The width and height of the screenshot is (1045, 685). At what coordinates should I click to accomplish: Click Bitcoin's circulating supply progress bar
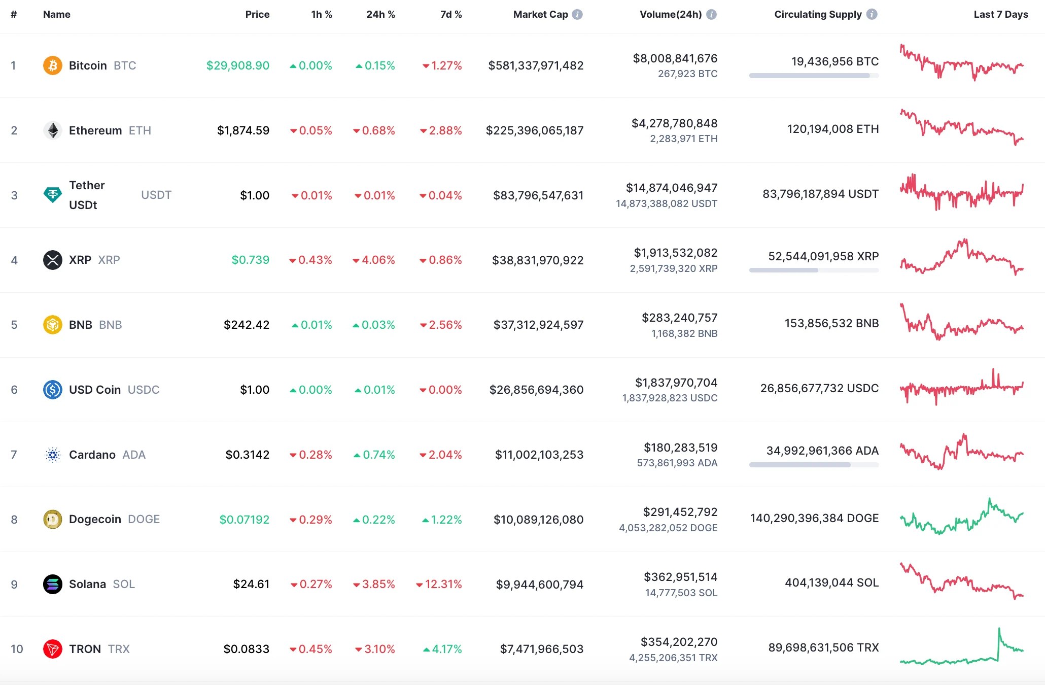[814, 76]
